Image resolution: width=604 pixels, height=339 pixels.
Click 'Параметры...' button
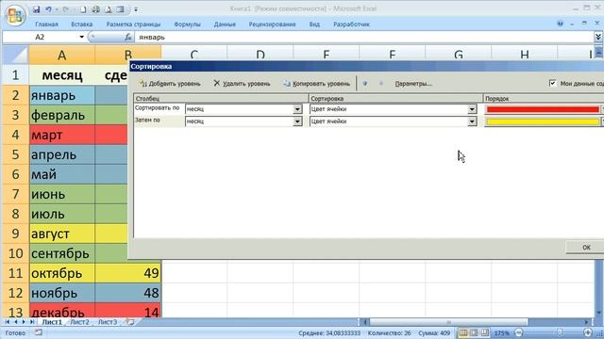point(413,84)
